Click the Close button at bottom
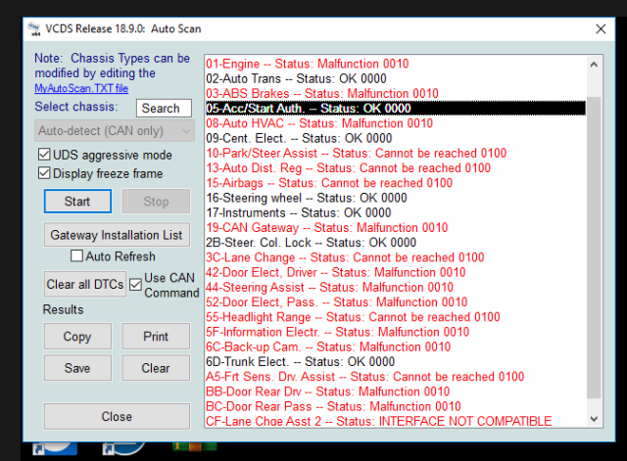 point(117,416)
